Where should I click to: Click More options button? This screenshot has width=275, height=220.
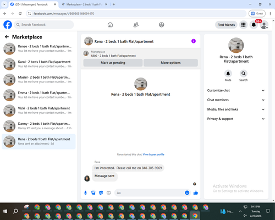170,63
